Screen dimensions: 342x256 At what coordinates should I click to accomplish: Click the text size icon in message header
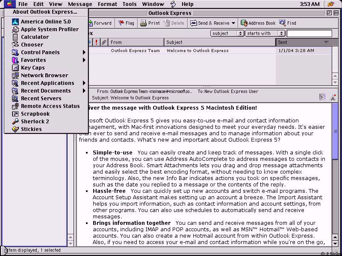pyautogui.click(x=333, y=97)
